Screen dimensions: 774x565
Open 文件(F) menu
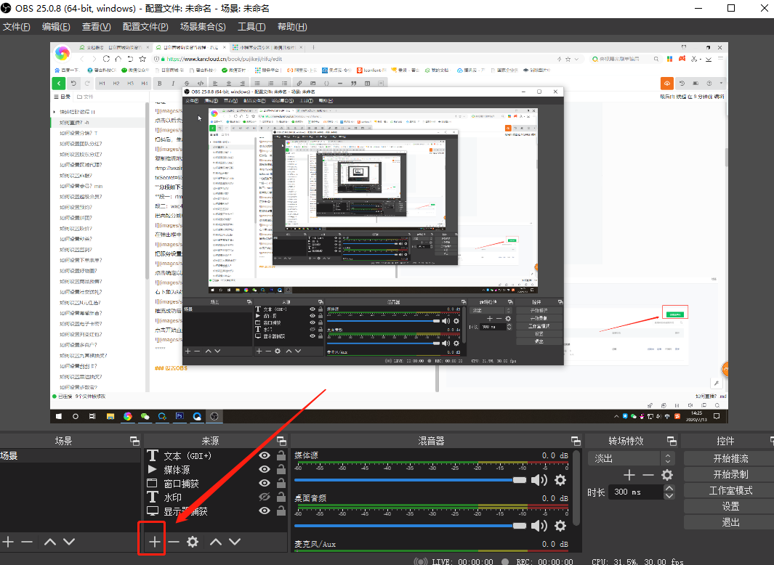16,27
